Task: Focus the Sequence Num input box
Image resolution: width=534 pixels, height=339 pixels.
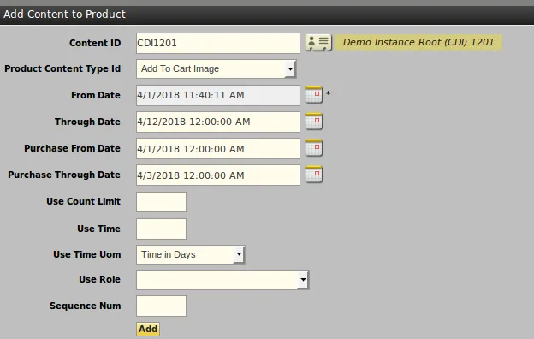Action: tap(161, 306)
